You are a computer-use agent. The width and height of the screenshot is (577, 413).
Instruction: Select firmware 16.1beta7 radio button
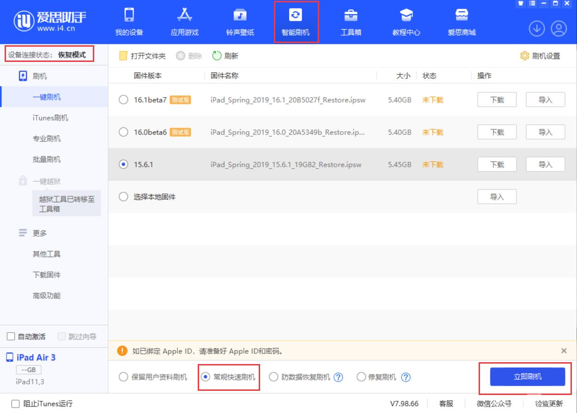(x=123, y=100)
